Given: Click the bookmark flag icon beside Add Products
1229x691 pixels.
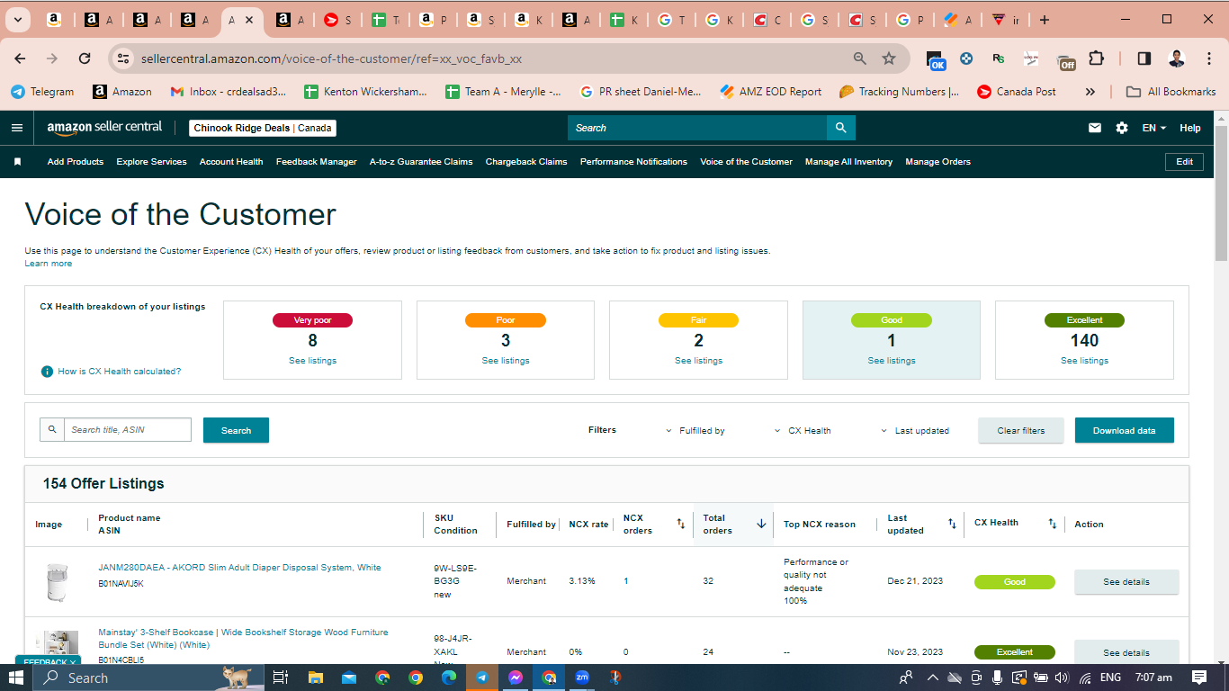Looking at the screenshot, I should click(x=17, y=162).
